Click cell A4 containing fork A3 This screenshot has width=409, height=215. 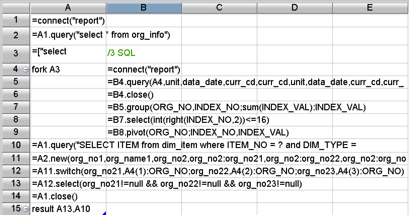tap(68, 69)
